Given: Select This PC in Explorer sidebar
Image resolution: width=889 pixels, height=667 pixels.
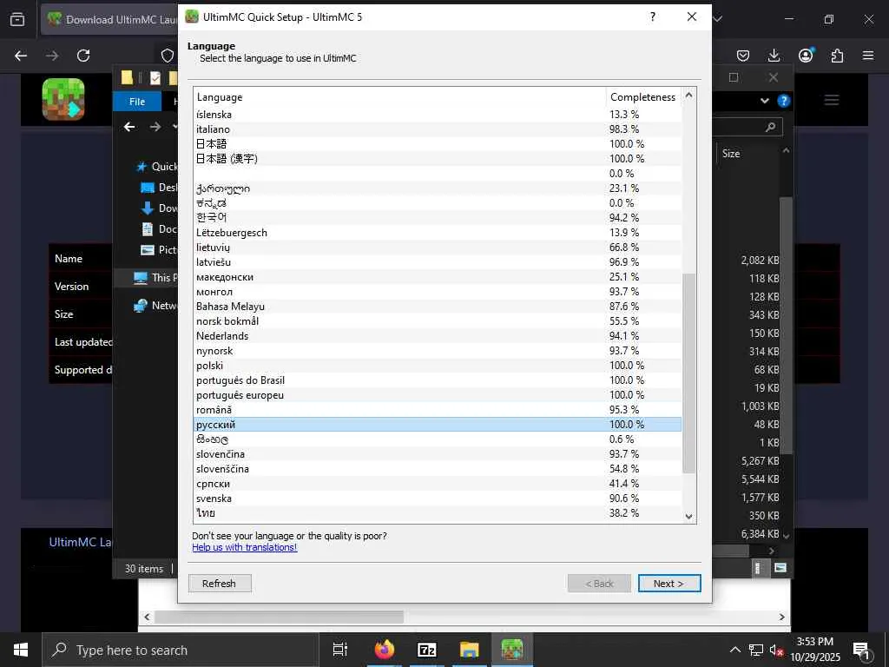Looking at the screenshot, I should 155,278.
